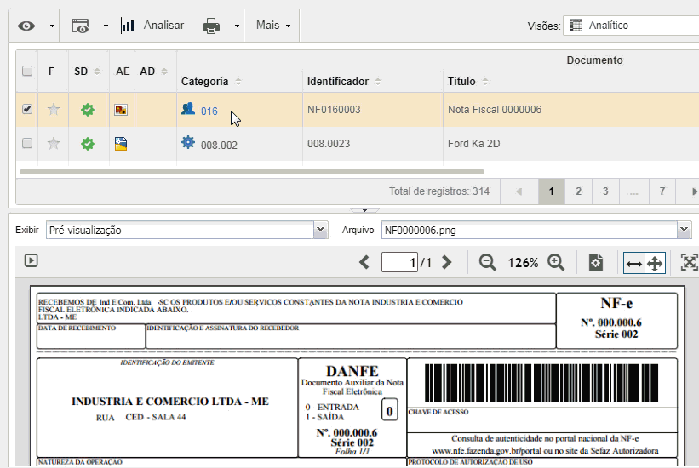Open the Mais menu
Viewport: 699px width, 468px height.
click(x=272, y=26)
